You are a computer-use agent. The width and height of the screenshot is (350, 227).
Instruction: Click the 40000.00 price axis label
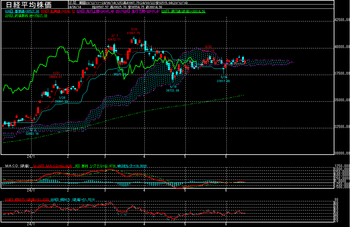[x=342, y=47]
